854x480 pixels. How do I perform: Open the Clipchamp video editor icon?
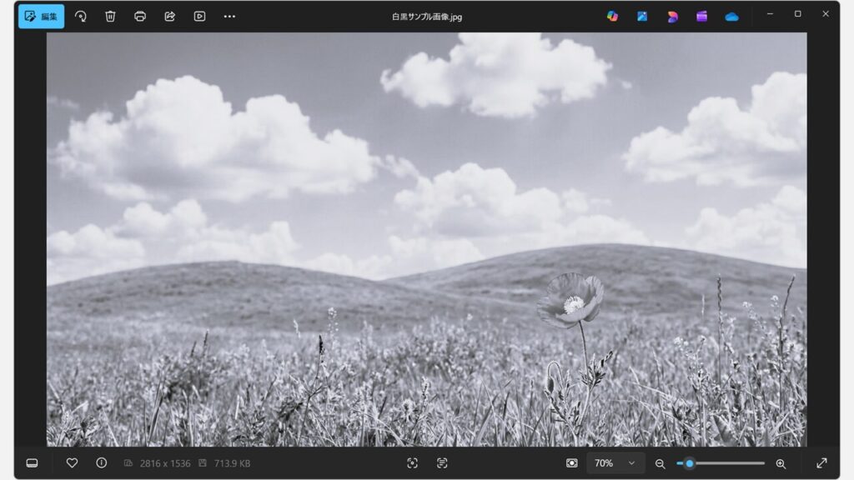click(701, 16)
